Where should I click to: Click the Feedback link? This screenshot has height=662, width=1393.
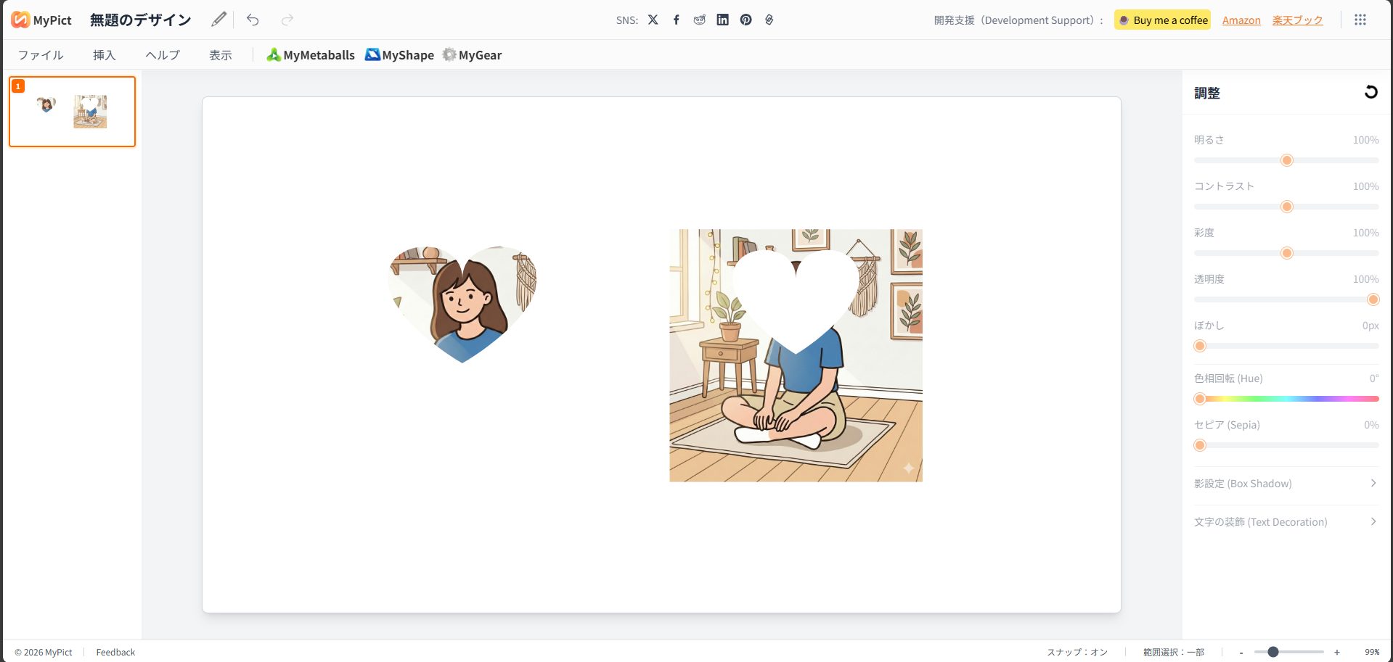(115, 653)
